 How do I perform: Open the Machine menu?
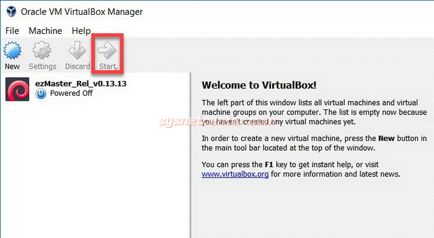[x=45, y=31]
